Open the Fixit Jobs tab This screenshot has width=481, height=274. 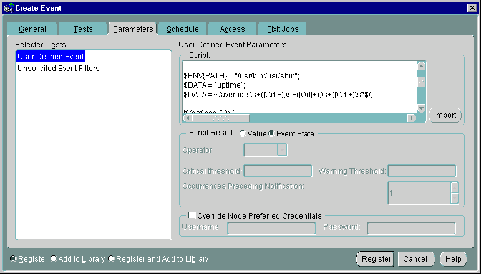pyautogui.click(x=282, y=29)
